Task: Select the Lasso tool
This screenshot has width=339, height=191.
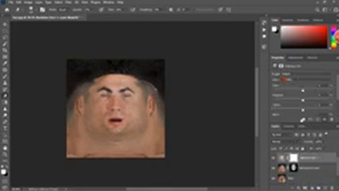Action: click(5, 38)
